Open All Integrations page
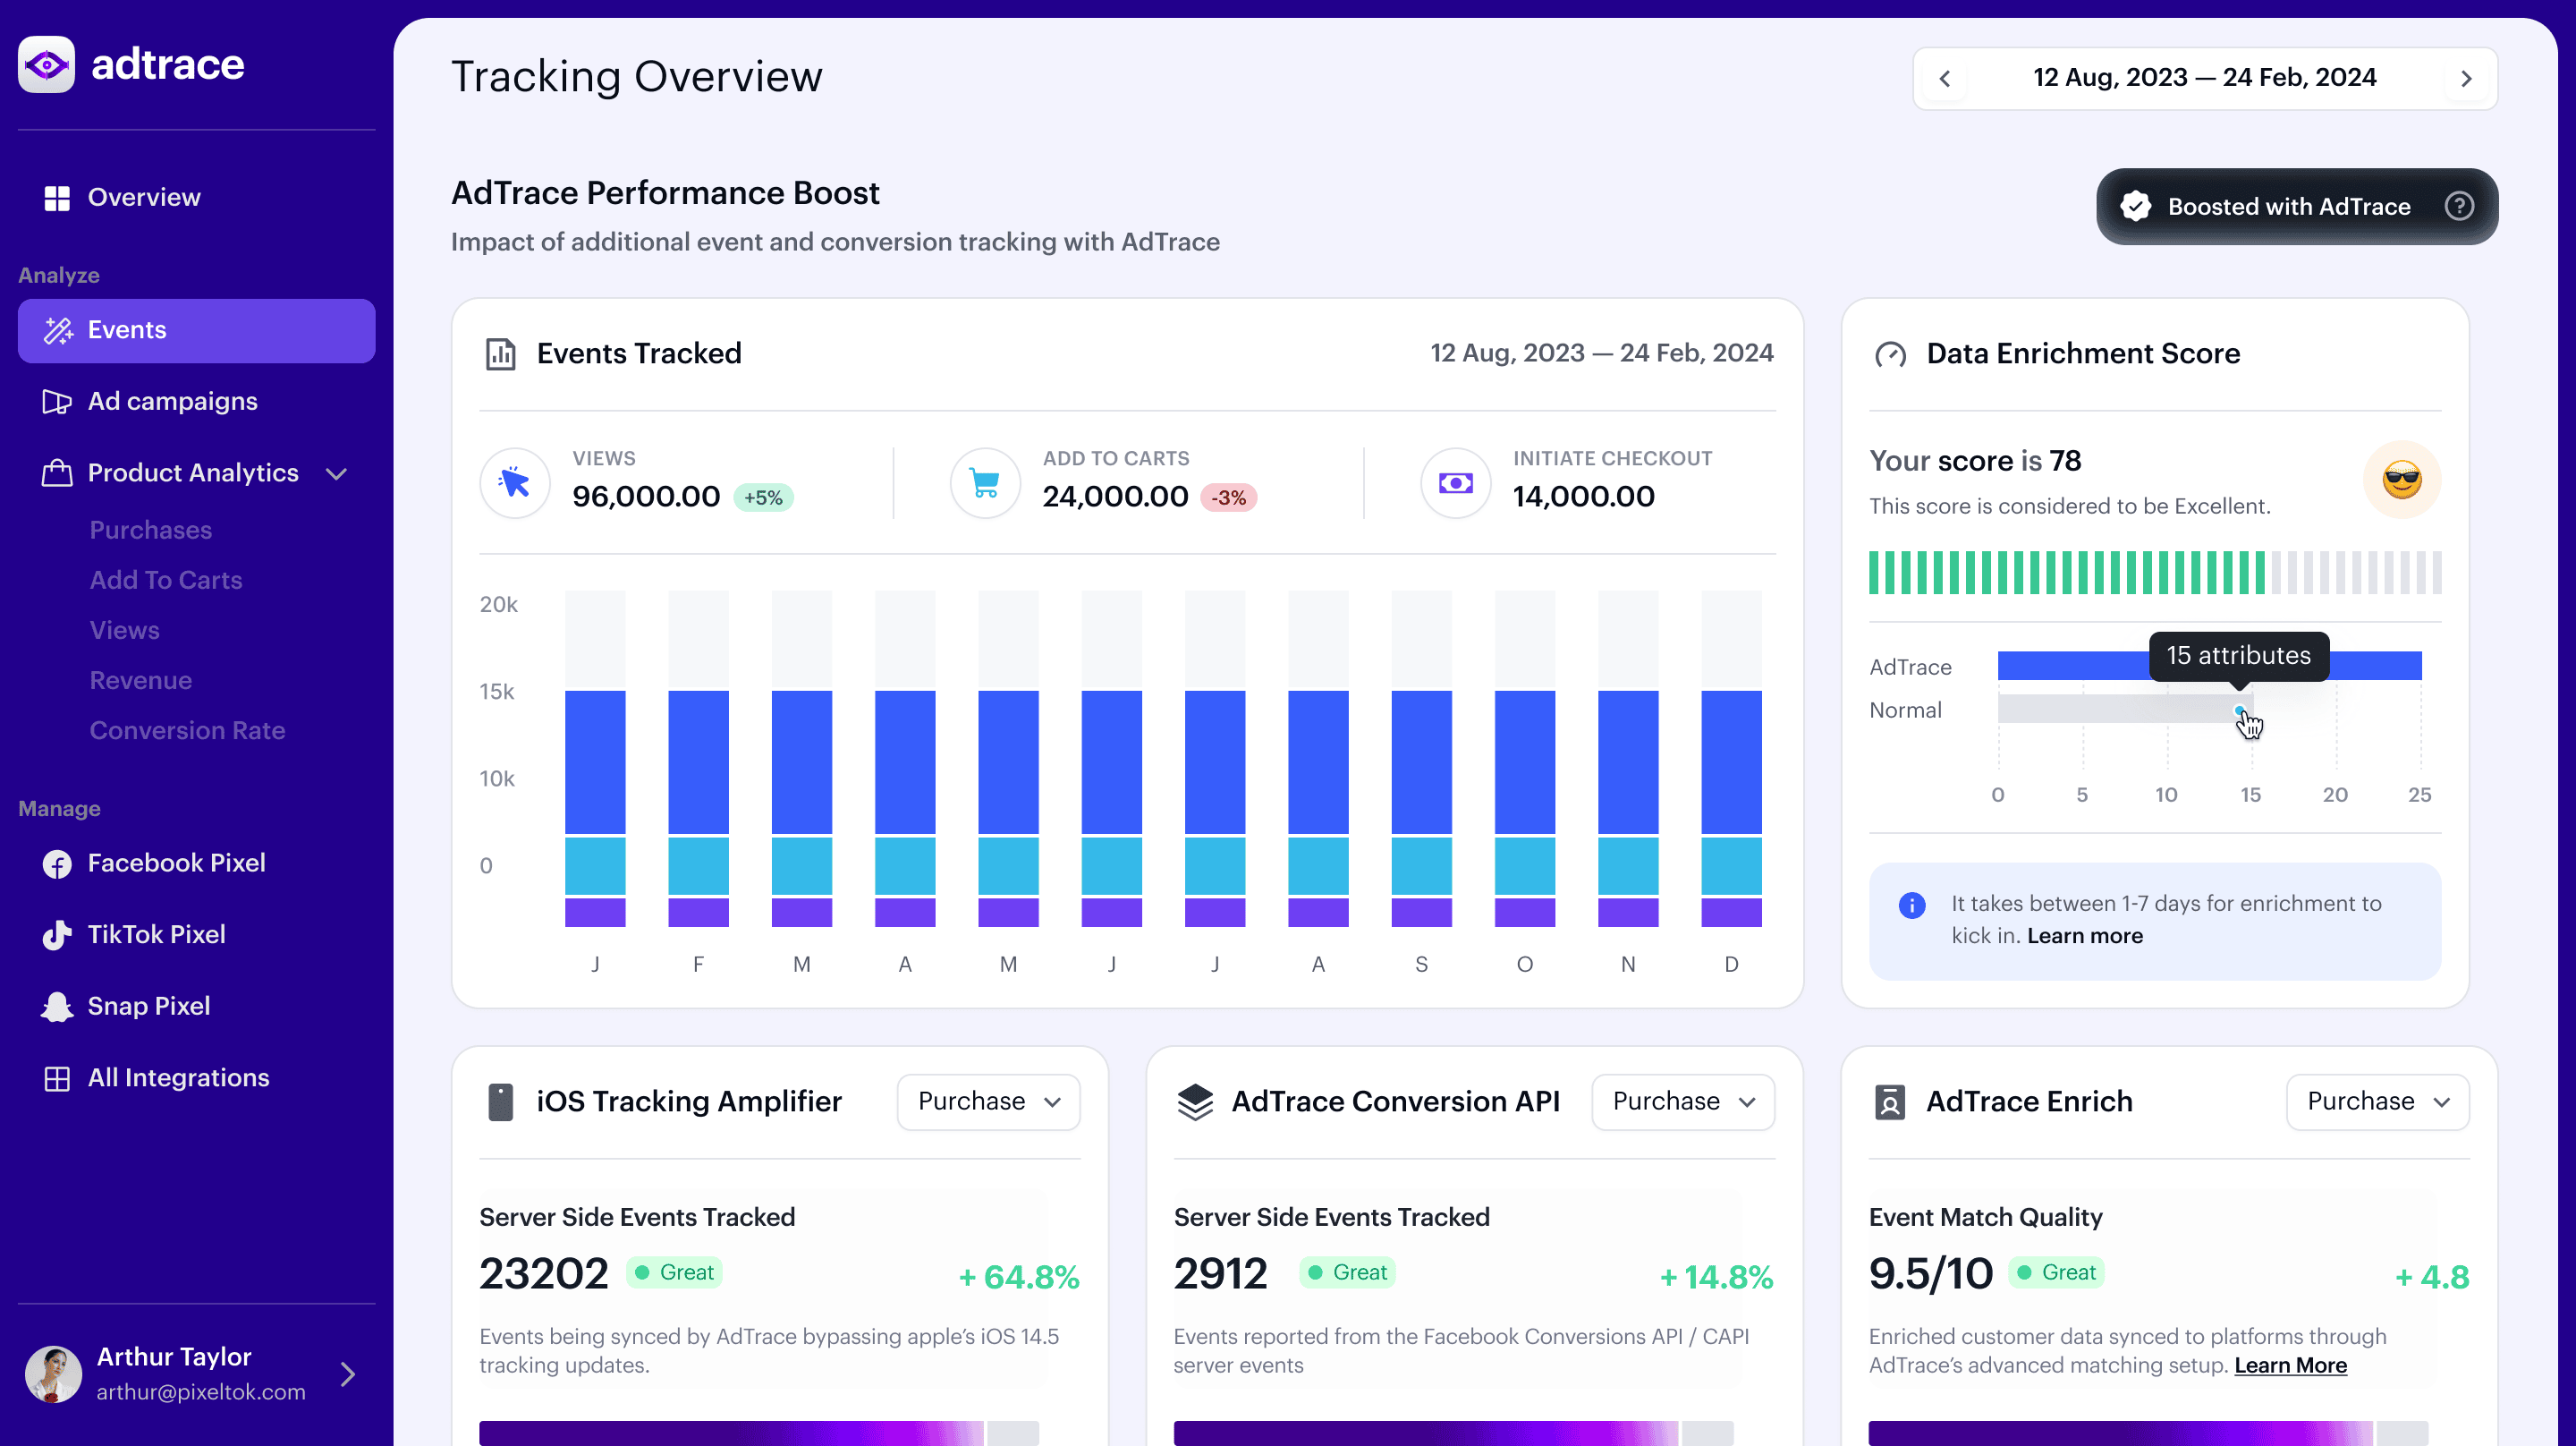The height and width of the screenshot is (1446, 2576). [197, 1079]
